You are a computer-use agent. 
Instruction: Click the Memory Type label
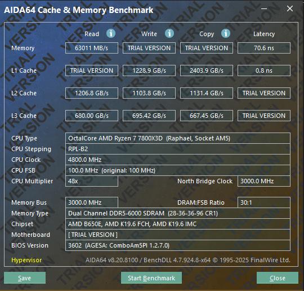[x=30, y=214]
